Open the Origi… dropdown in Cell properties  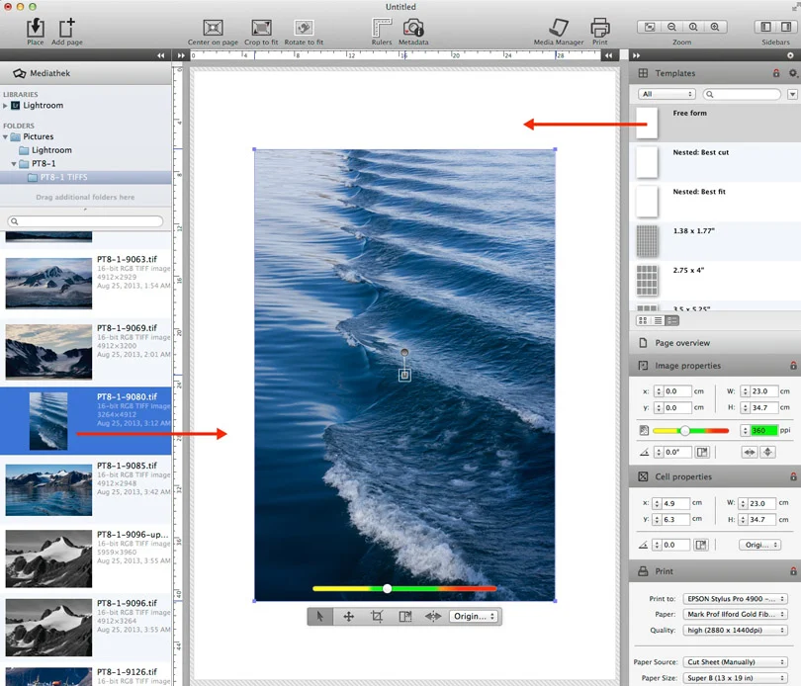pos(760,545)
